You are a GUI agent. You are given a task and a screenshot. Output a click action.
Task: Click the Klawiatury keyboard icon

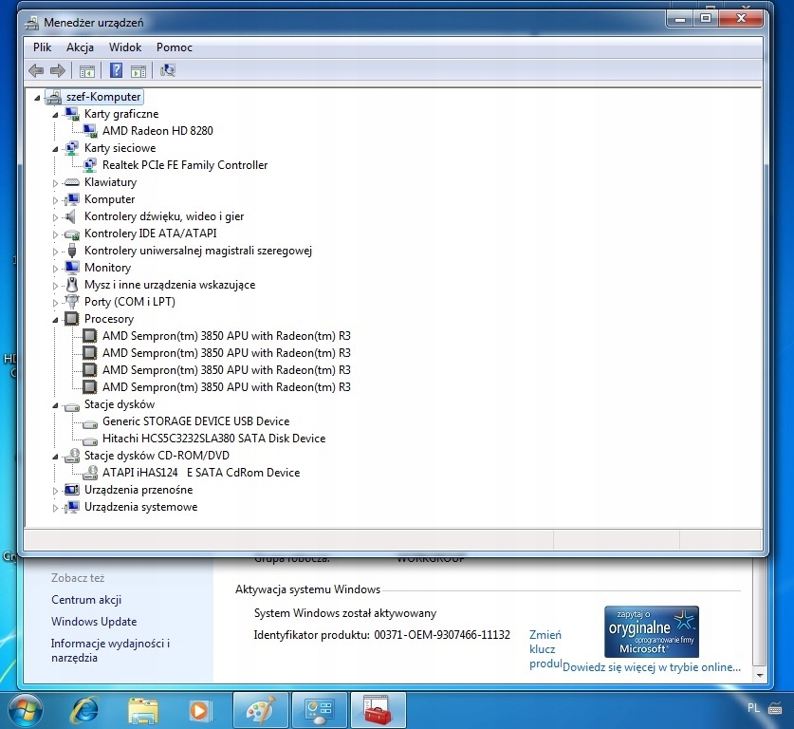click(x=72, y=182)
